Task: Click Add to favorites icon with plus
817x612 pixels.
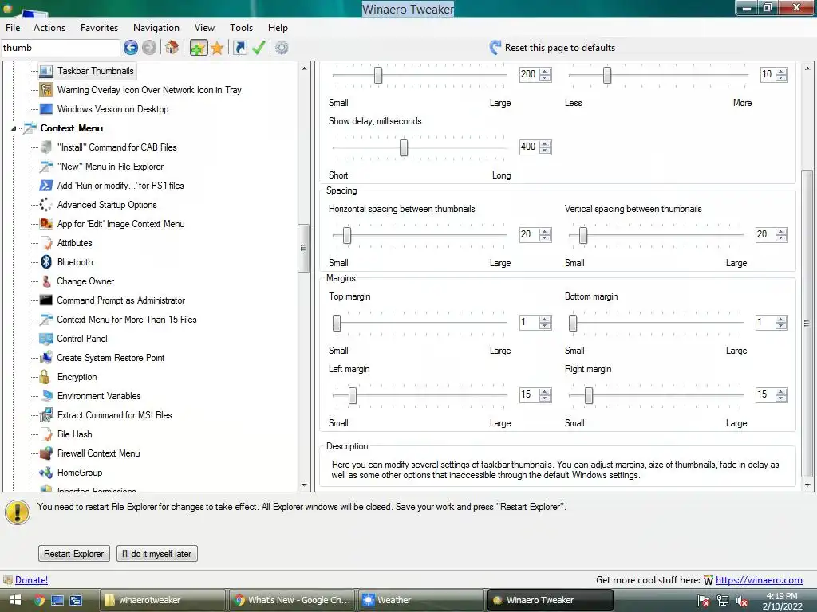Action: (199, 48)
